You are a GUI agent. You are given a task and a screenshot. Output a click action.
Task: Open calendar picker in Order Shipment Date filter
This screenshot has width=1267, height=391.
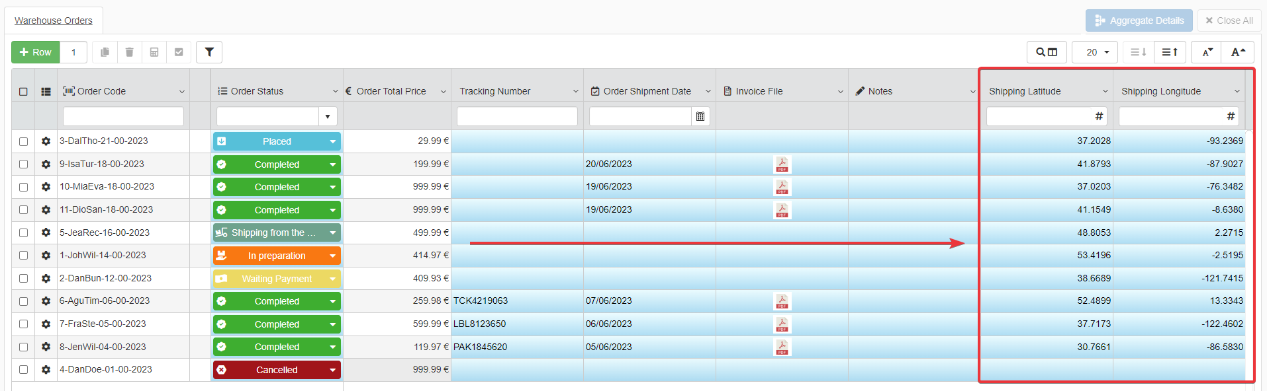click(700, 117)
